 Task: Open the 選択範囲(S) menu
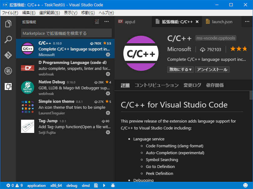[49, 13]
